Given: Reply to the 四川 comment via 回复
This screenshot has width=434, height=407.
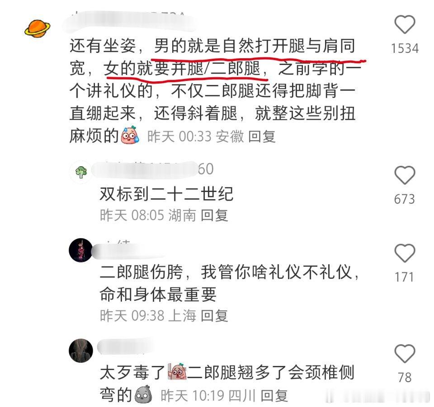Looking at the screenshot, I should pos(274,396).
